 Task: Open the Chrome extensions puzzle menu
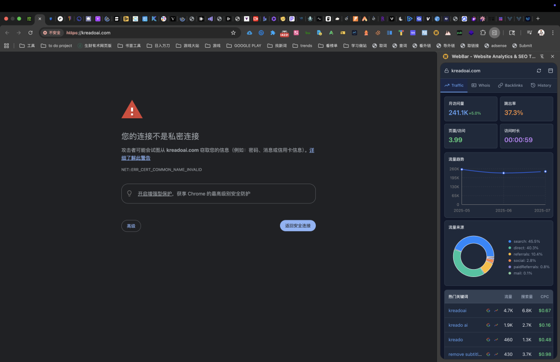click(x=483, y=33)
